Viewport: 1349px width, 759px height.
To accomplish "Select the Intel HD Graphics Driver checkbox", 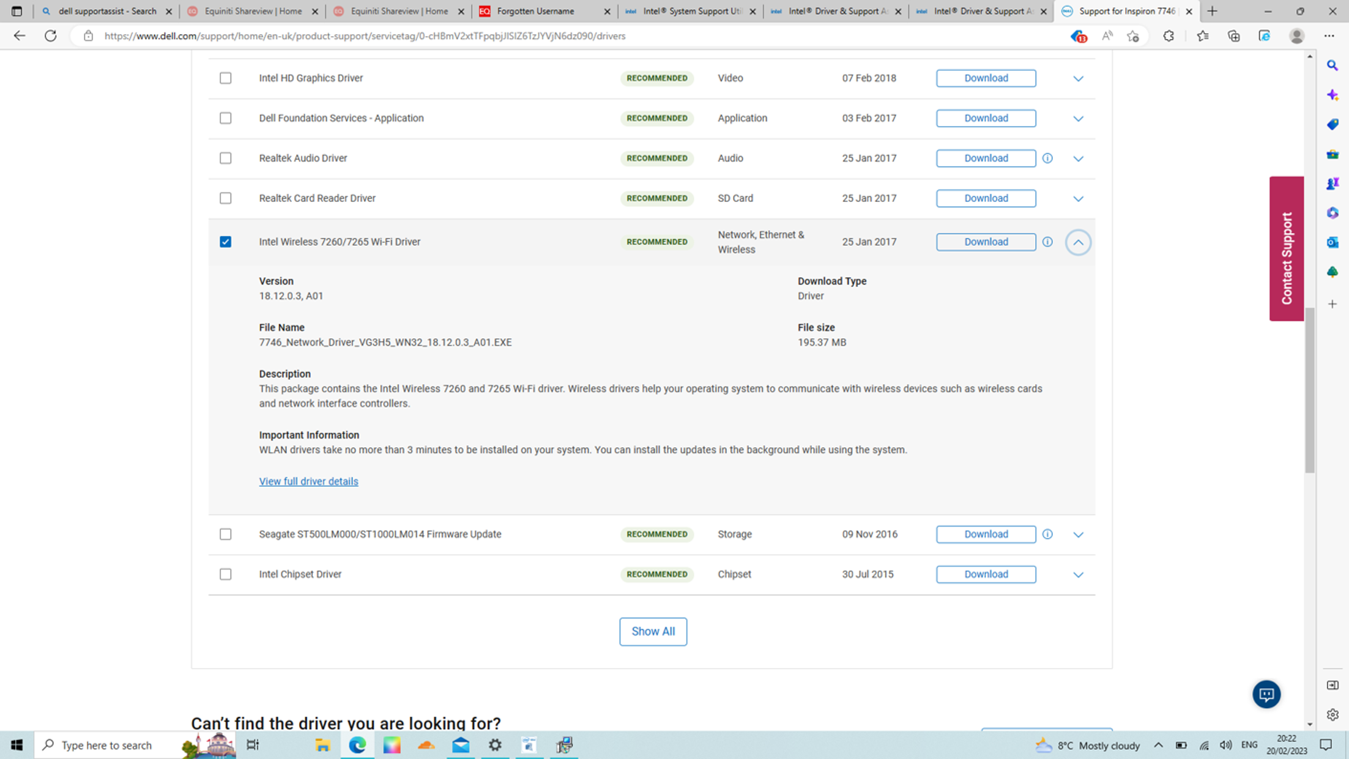I will (x=226, y=78).
